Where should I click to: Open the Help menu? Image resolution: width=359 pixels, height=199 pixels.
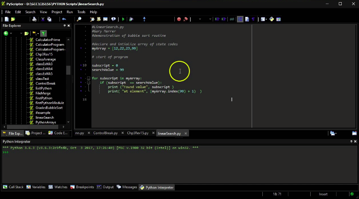pyautogui.click(x=93, y=12)
